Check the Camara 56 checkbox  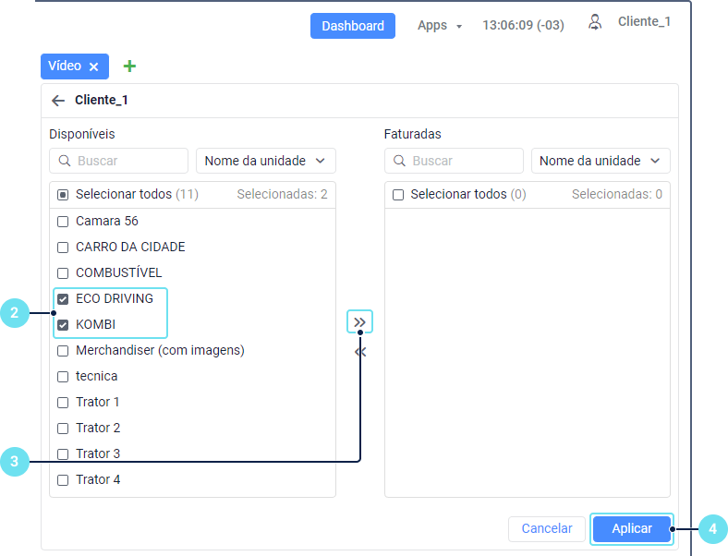click(x=63, y=222)
